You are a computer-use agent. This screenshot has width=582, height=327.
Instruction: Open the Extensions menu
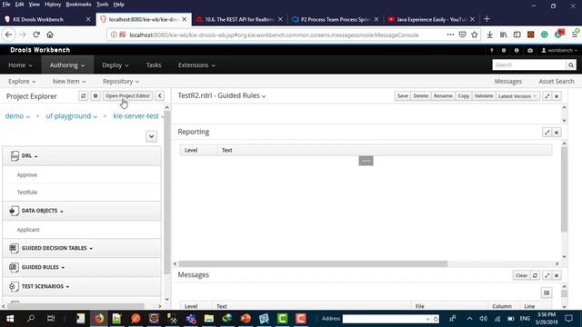click(196, 65)
